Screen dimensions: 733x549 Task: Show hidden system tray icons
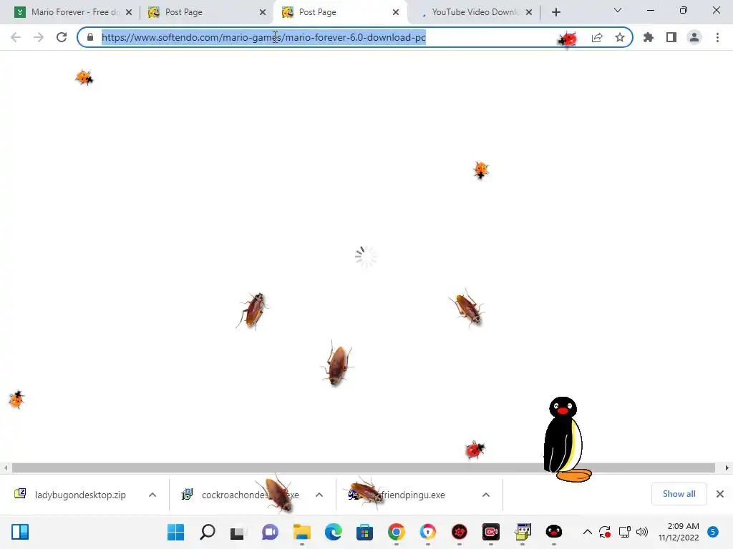[588, 532]
